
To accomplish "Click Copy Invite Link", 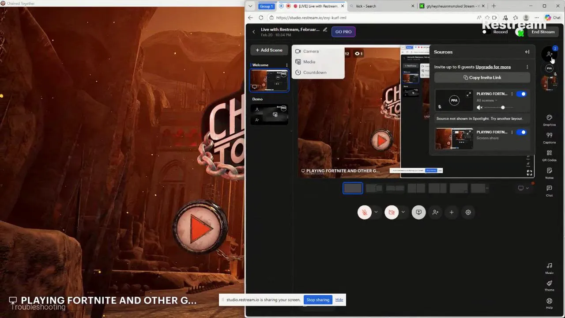I will [482, 78].
